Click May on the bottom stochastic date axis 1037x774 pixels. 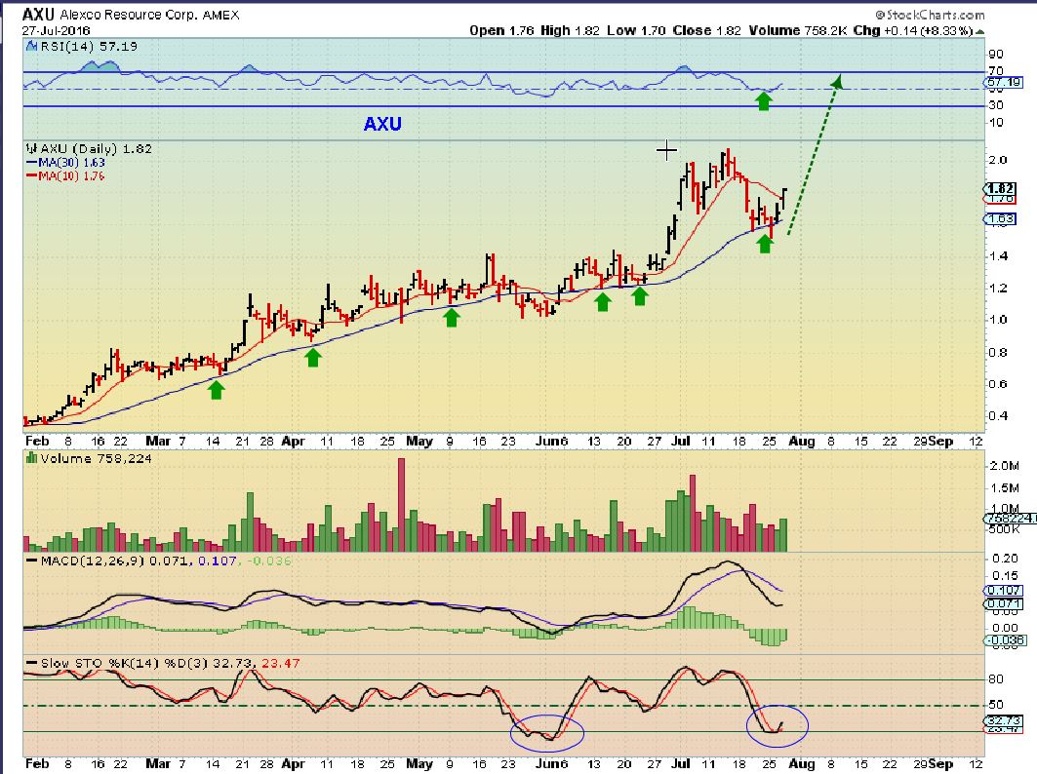419,763
